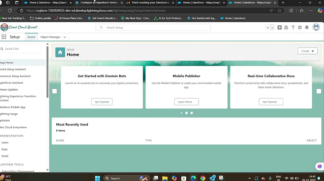
Task: Open the Copilot sidebar icon
Action: click(320, 10)
